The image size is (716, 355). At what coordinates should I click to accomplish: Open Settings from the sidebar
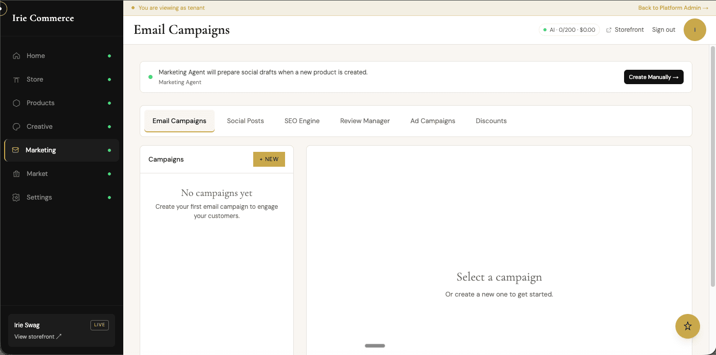(62, 198)
